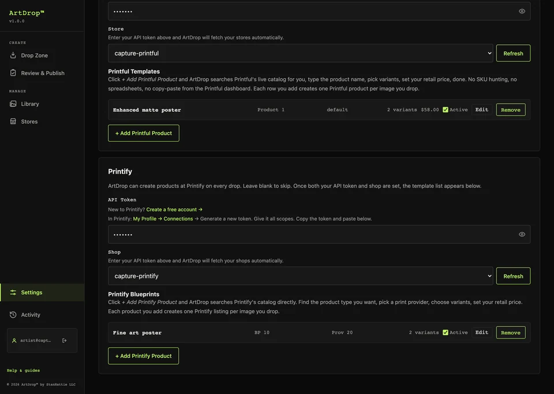Toggle Active checkbox for Fine art poster
Screen dimensions: 554x394
(x=445, y=332)
